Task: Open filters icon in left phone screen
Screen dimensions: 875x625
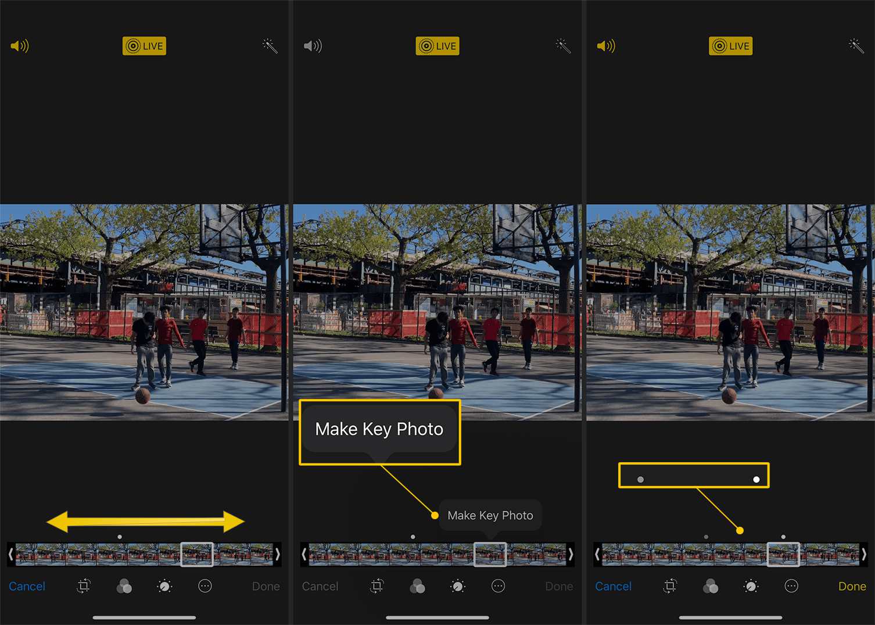Action: click(124, 586)
